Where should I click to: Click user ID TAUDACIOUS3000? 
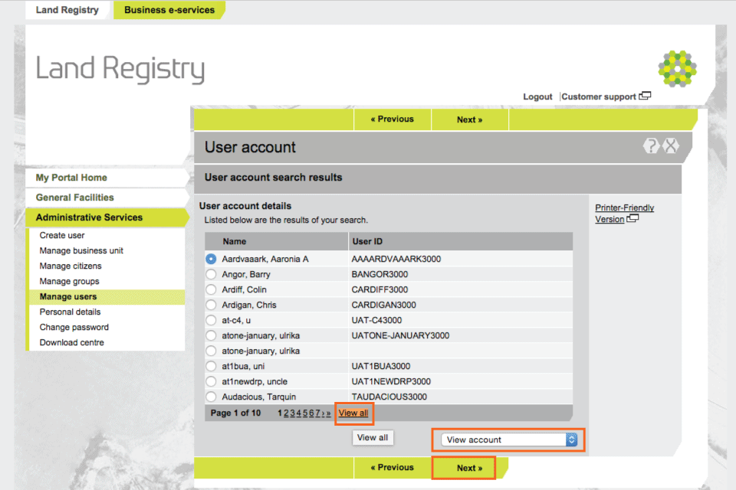(389, 397)
